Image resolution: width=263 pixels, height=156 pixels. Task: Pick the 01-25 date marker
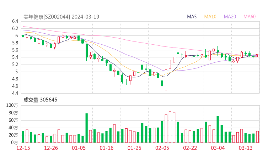click(134, 148)
